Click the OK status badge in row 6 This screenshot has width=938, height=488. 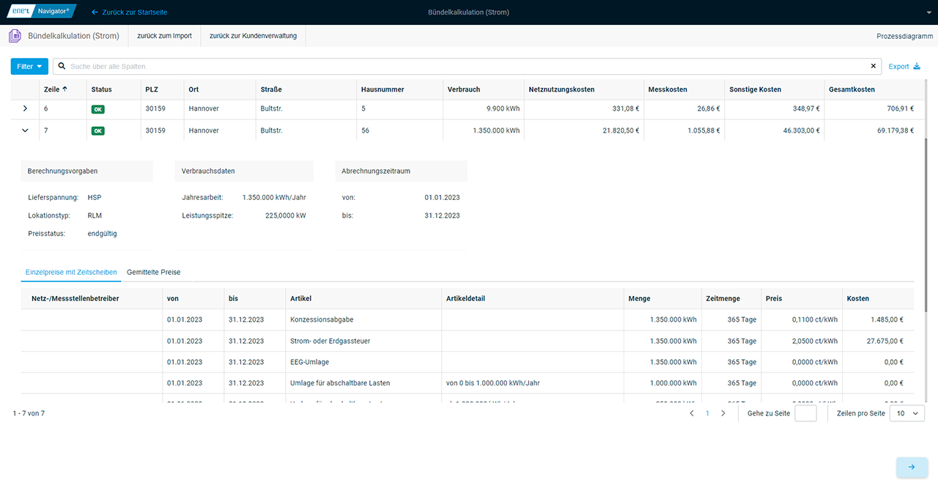pos(97,109)
